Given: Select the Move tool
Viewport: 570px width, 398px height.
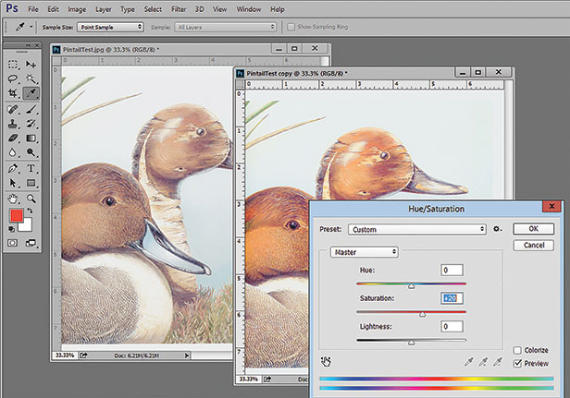Looking at the screenshot, I should pos(31,65).
